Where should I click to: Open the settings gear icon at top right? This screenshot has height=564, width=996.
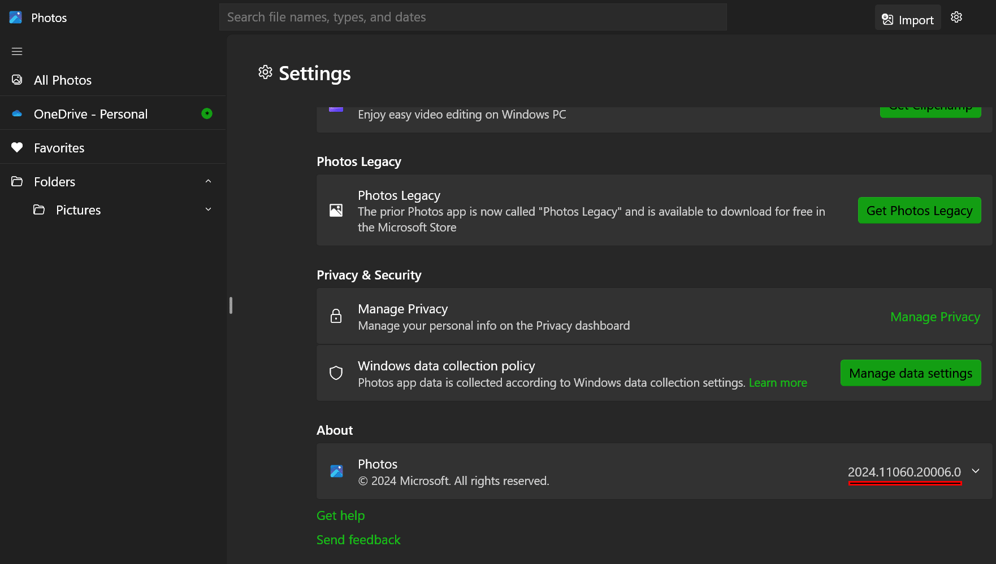(956, 17)
